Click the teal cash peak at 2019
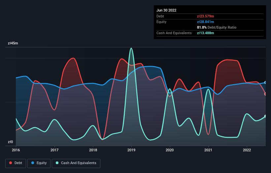The width and height of the screenshot is (271, 173). (x=131, y=48)
